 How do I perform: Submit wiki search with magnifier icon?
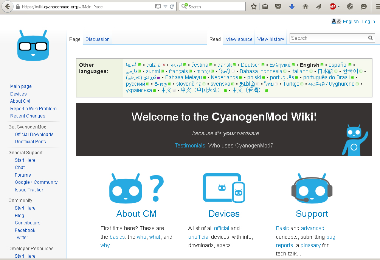pyautogui.click(x=370, y=38)
